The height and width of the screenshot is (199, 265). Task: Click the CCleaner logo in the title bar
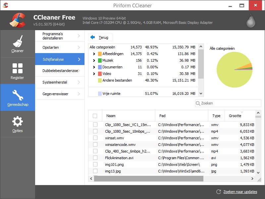[5, 5]
